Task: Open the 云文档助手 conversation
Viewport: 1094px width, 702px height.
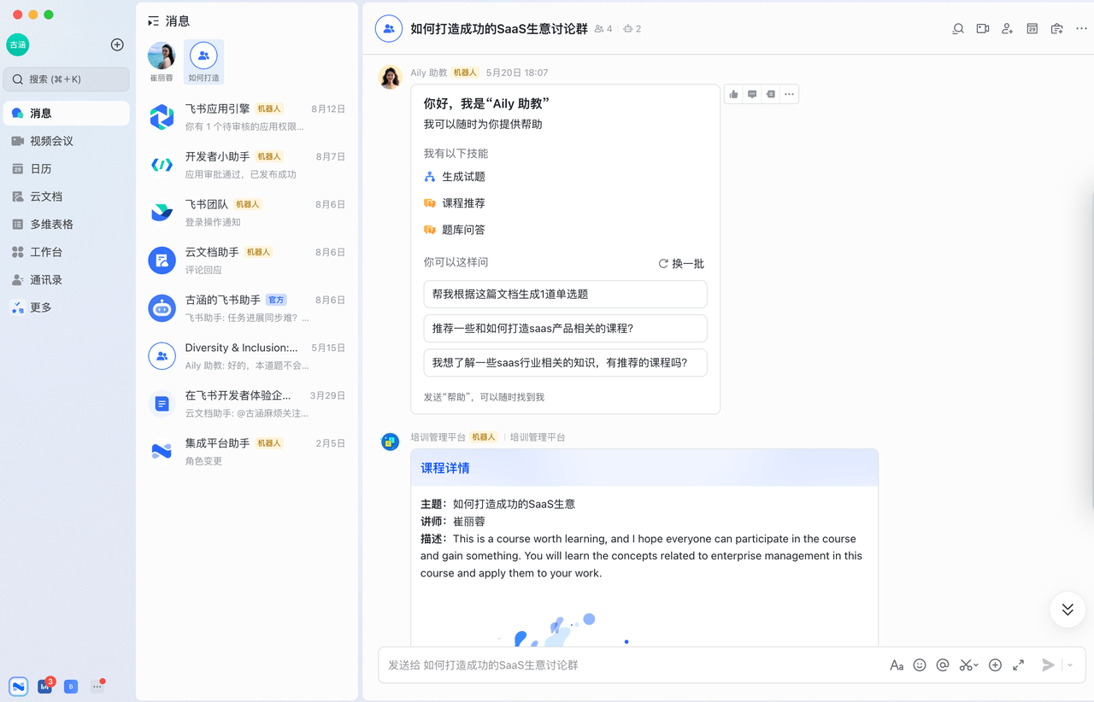Action: [247, 261]
